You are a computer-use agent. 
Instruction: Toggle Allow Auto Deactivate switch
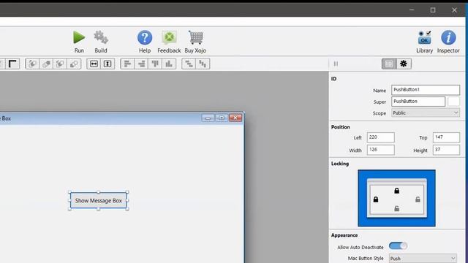(398, 246)
